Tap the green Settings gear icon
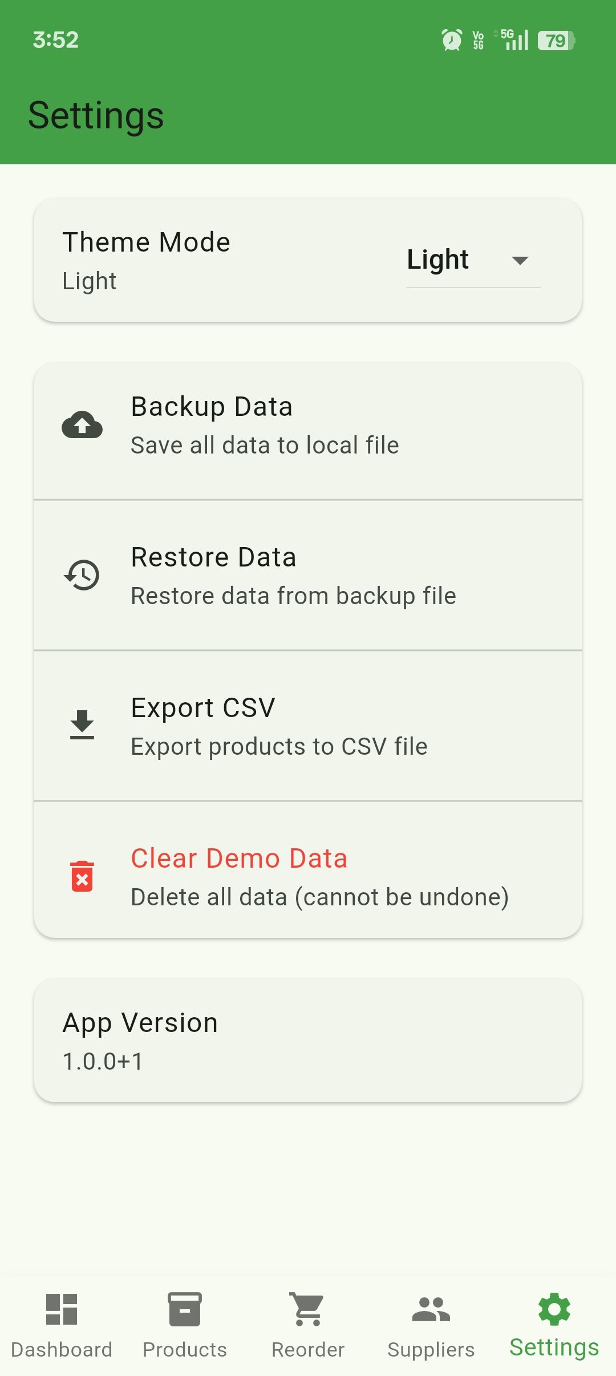The image size is (616, 1376). pos(554,1309)
